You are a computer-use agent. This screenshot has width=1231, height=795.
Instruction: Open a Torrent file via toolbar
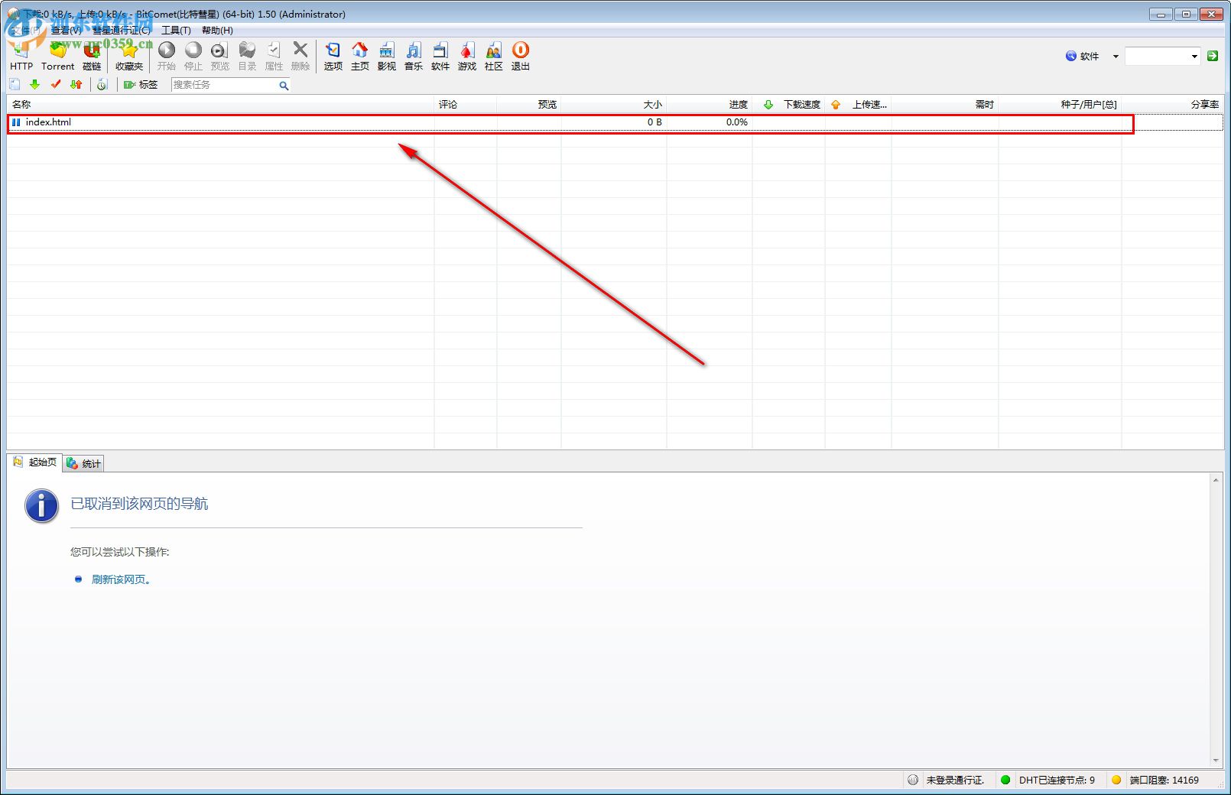(57, 56)
